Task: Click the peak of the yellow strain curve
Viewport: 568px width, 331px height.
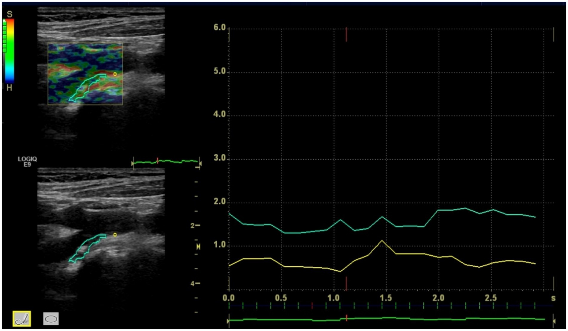Action: point(382,240)
